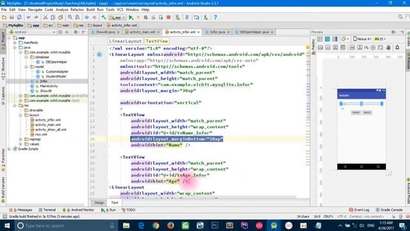Click the Find magnifier toolbar icon

[x=70, y=17]
